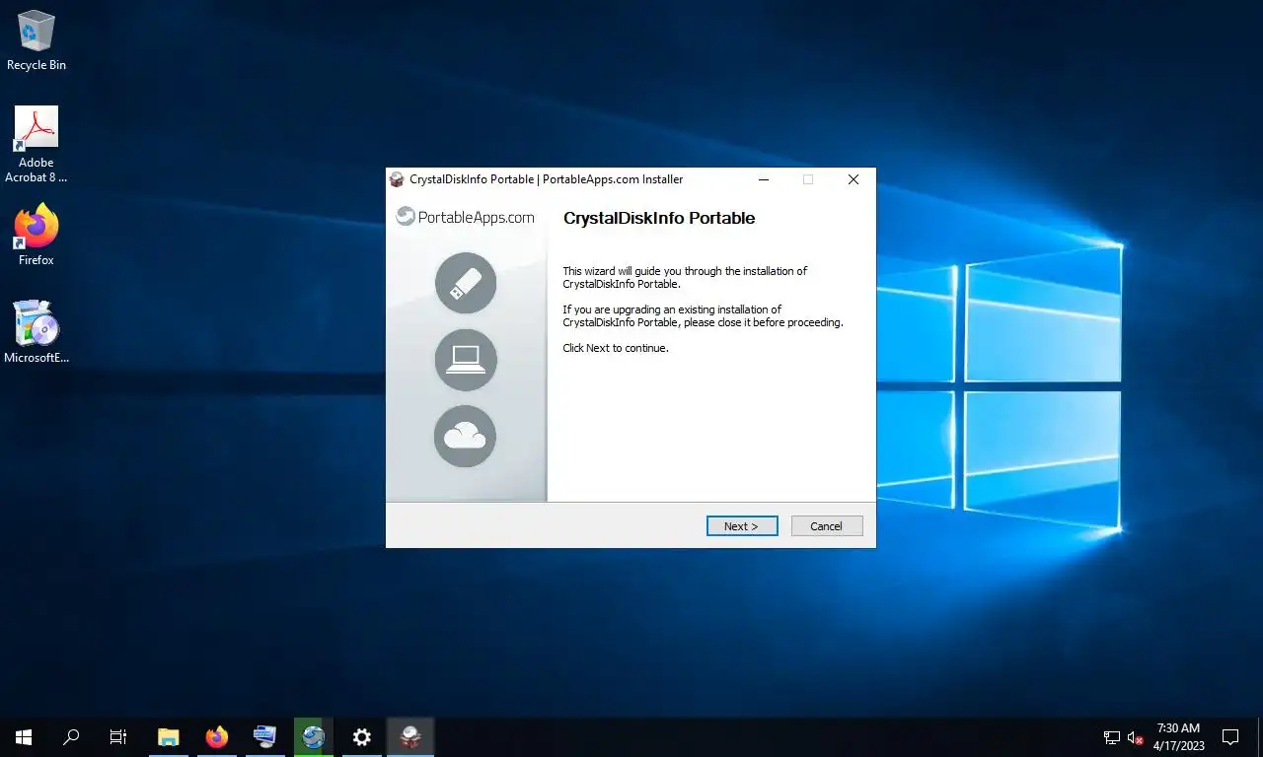Click the laptop computer icon

[466, 360]
